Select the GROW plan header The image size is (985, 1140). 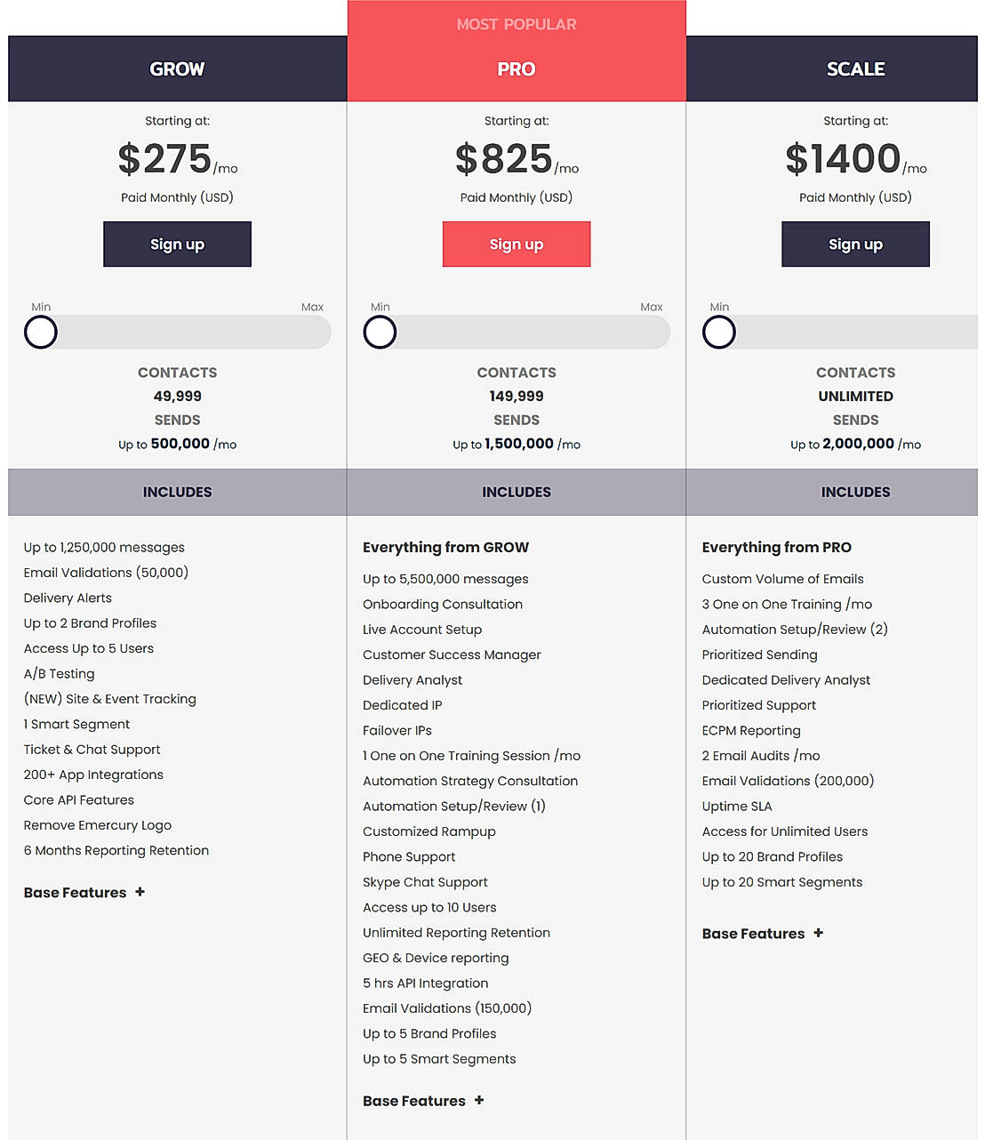(x=177, y=69)
